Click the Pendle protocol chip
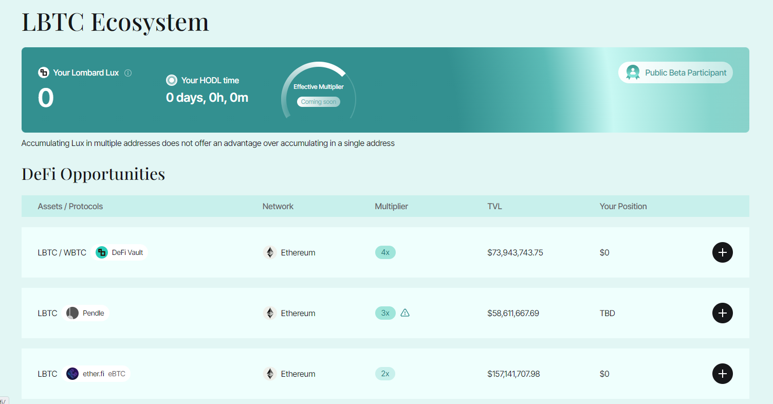 click(86, 313)
